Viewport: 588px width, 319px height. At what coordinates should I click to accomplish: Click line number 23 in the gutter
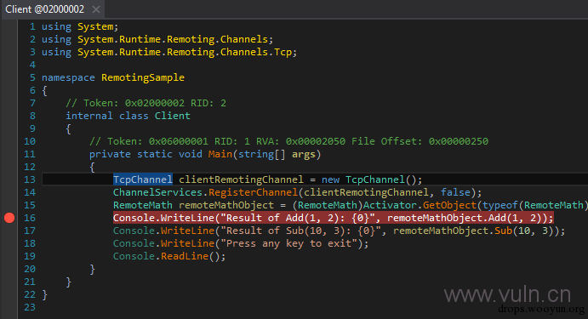click(x=30, y=307)
